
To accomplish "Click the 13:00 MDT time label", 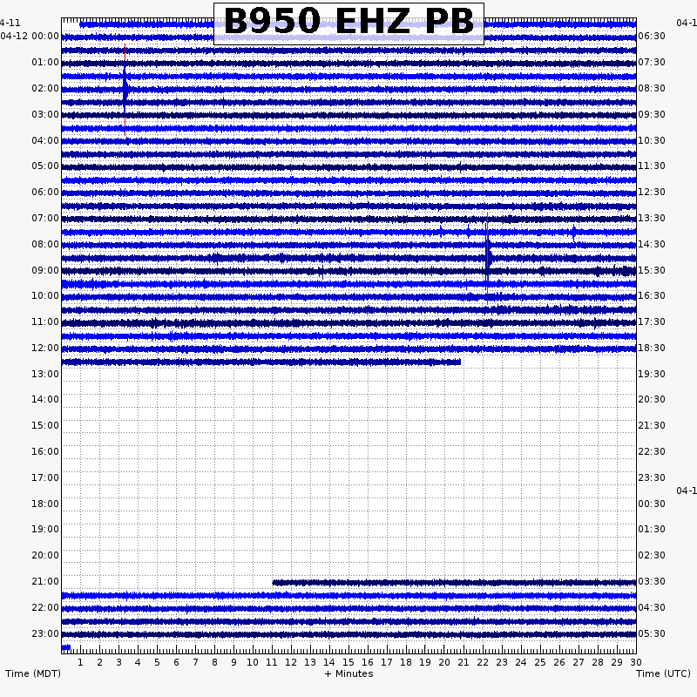I will point(45,375).
